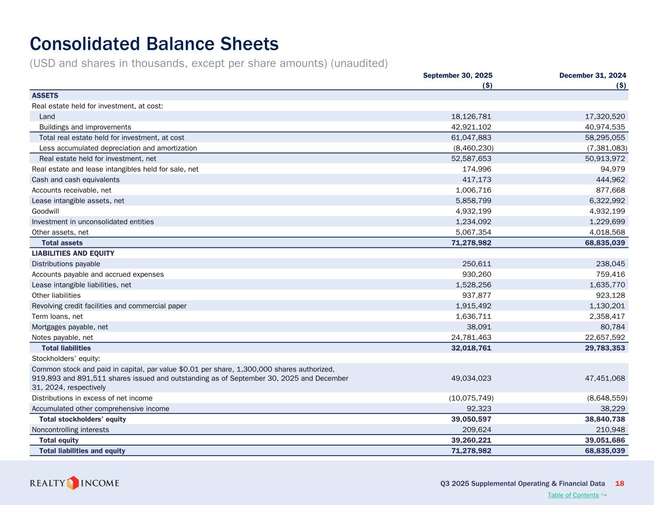Image resolution: width=654 pixels, height=505 pixels.
Task: Click the Total liabilities row label
Action: coord(66,348)
